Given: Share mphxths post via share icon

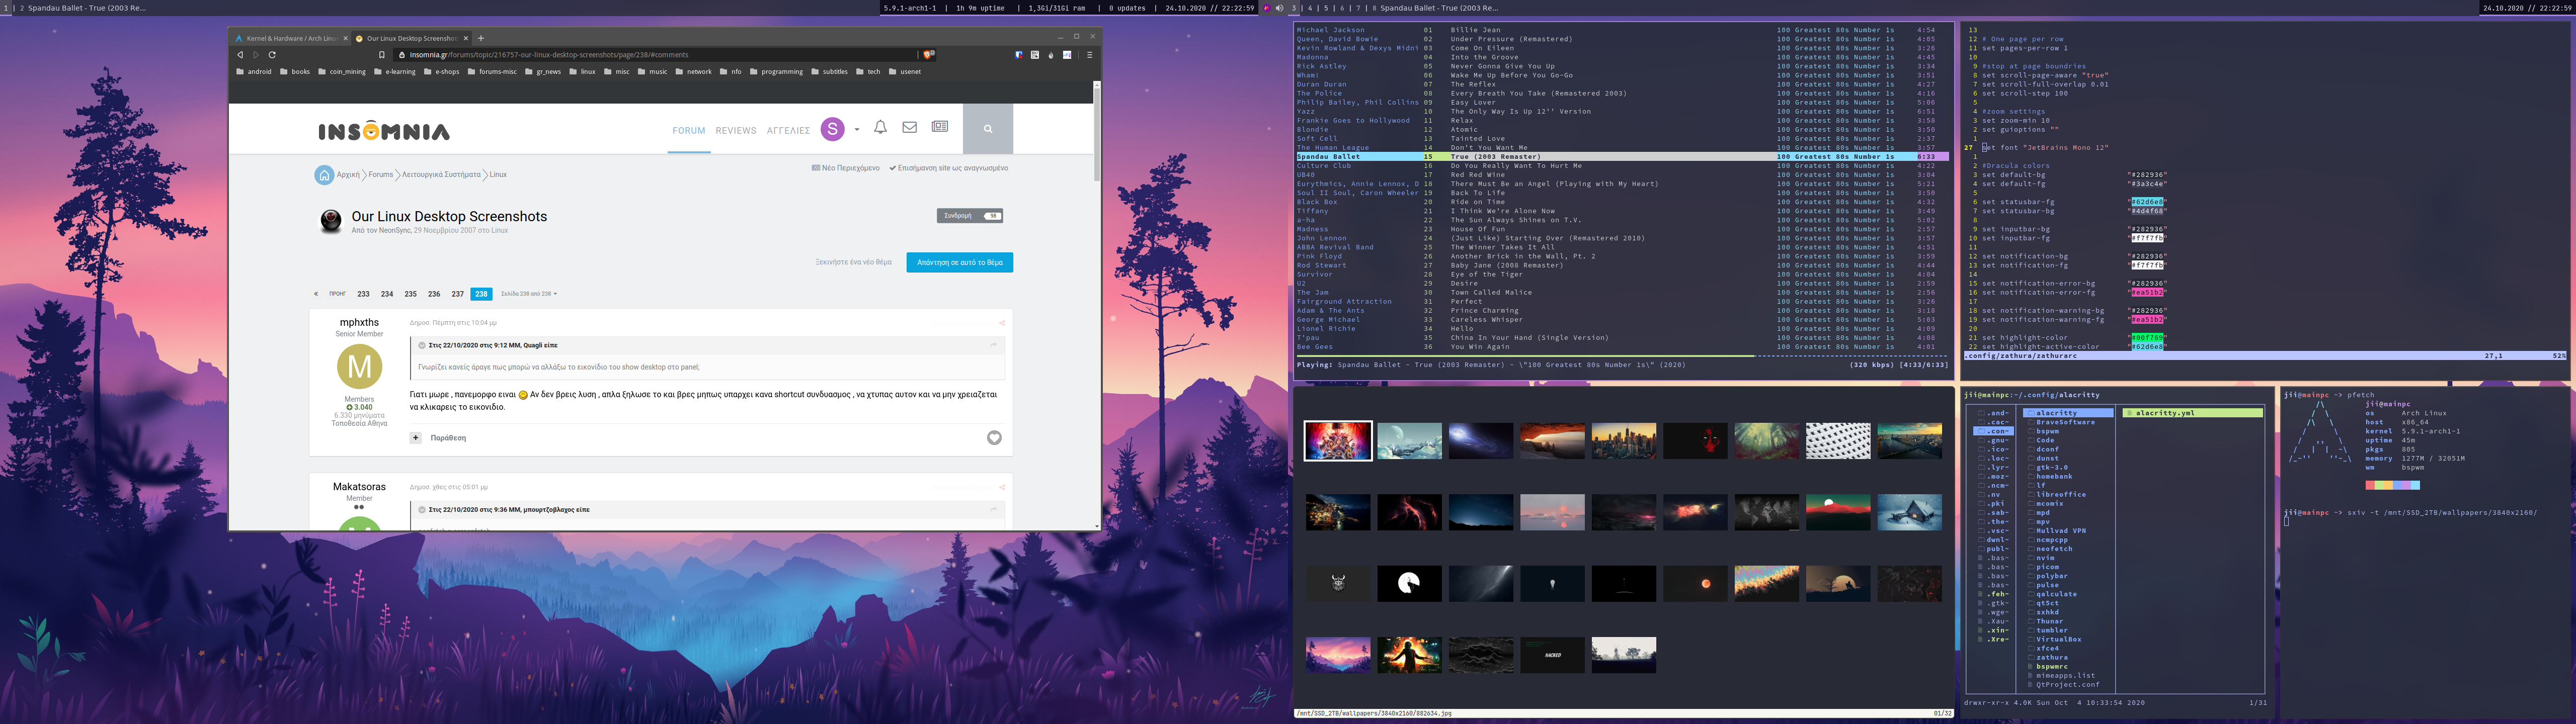Looking at the screenshot, I should (x=1001, y=323).
